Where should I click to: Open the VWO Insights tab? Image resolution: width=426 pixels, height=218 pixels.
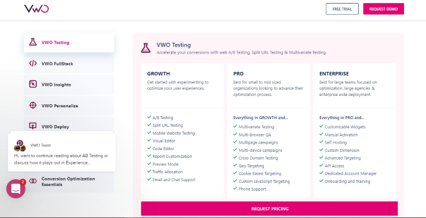point(69,85)
